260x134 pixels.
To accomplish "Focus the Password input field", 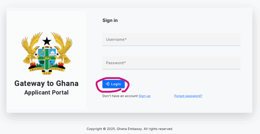I will 171,63.
